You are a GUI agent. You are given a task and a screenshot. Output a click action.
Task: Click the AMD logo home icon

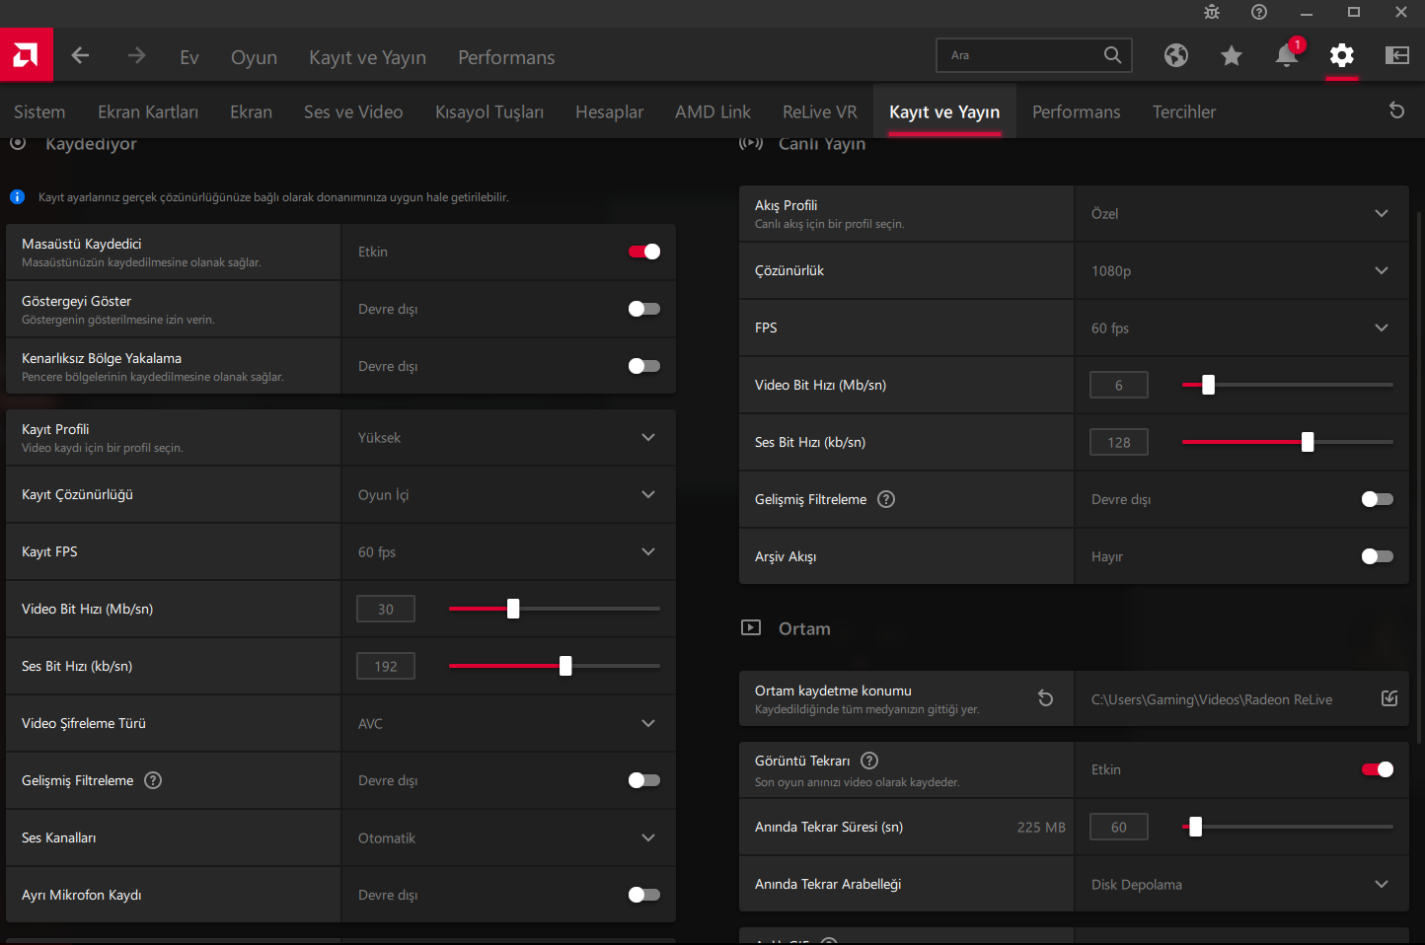[x=26, y=55]
